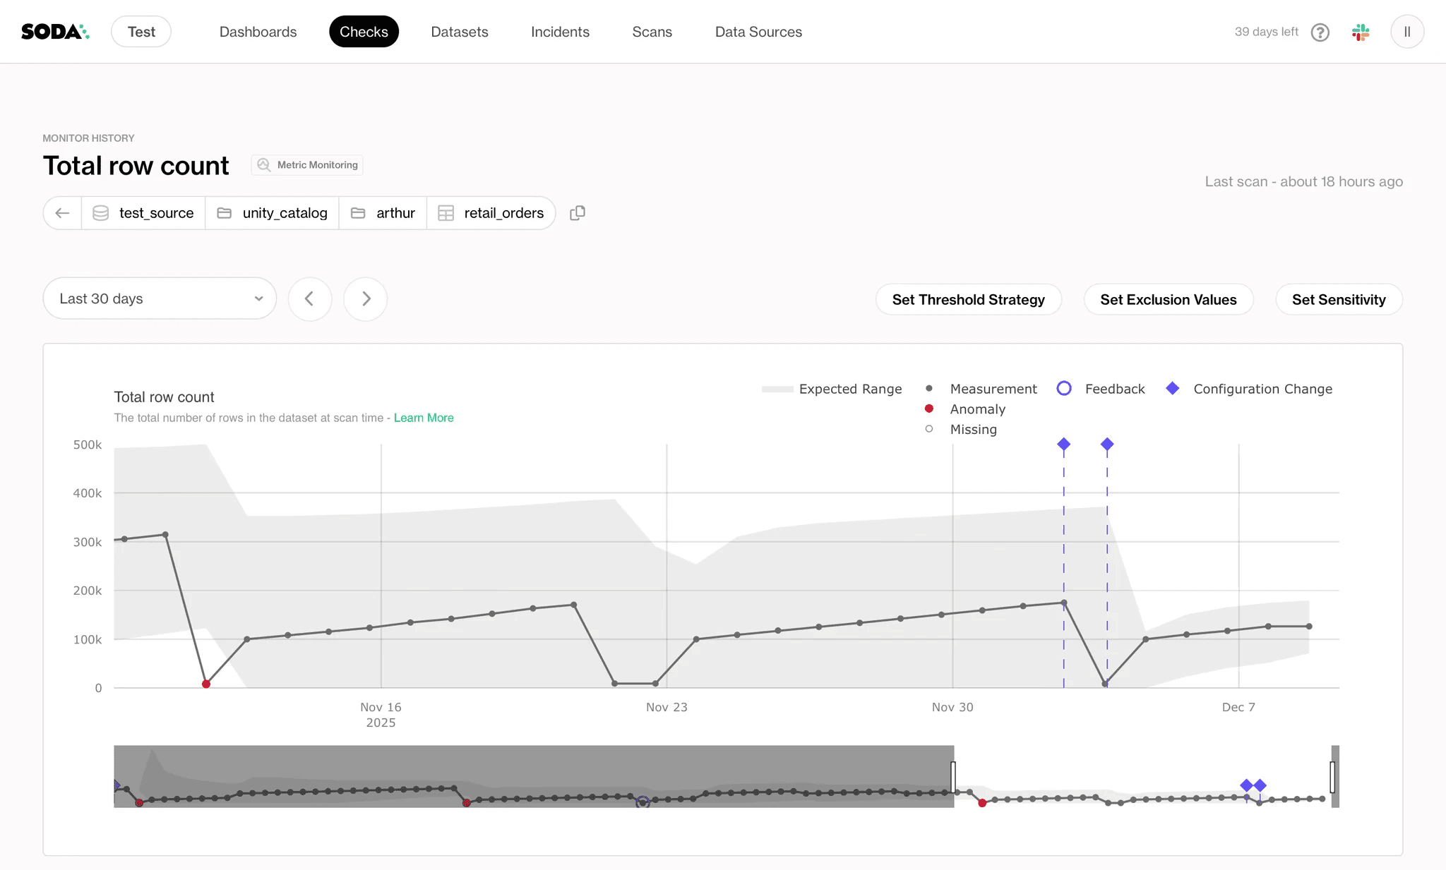
Task: Copy dataset path with the copy icon
Action: [x=578, y=213]
